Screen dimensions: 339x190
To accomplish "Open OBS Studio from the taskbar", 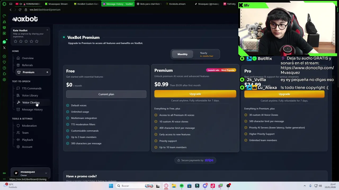I will (228, 186).
